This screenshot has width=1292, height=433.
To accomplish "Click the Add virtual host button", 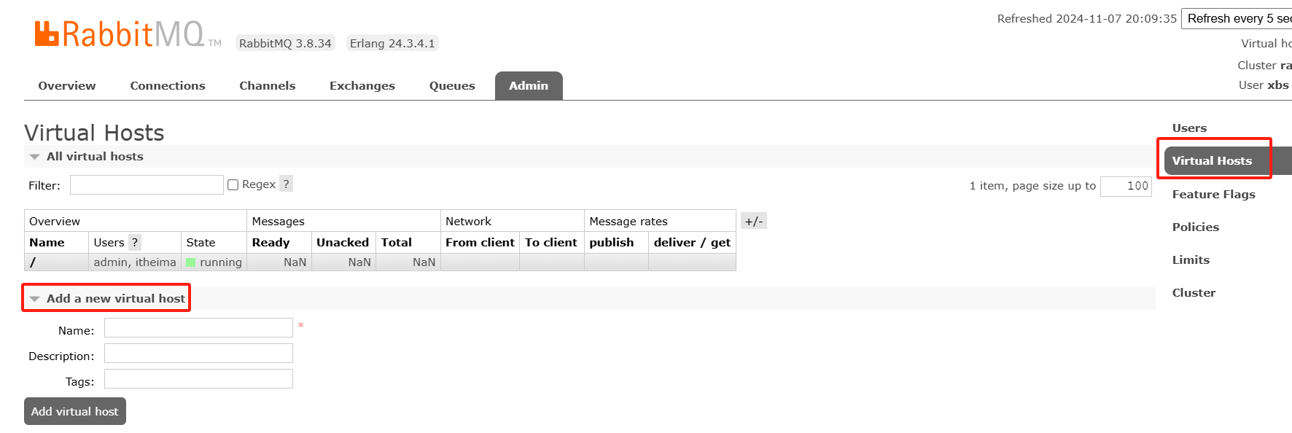I will coord(75,411).
